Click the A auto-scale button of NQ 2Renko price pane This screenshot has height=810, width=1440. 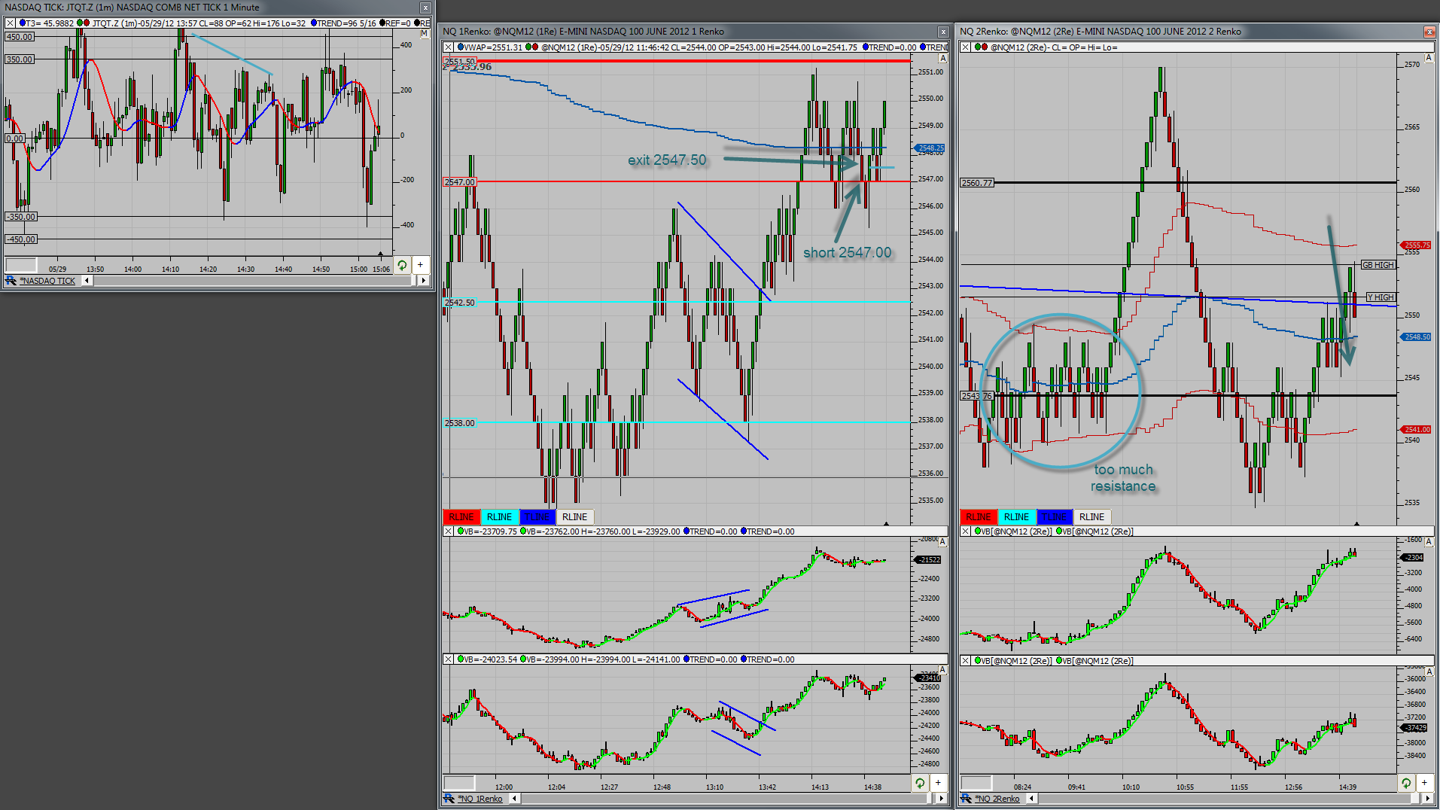click(x=1429, y=58)
